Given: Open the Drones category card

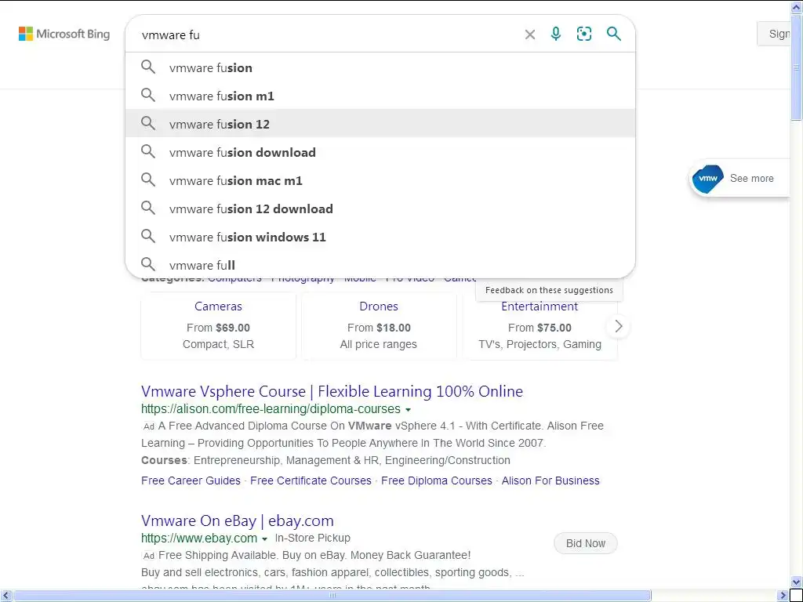Looking at the screenshot, I should [379, 325].
